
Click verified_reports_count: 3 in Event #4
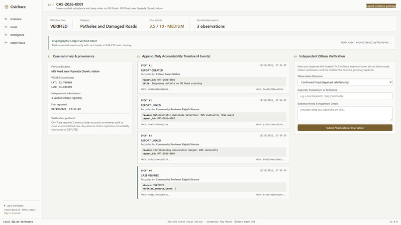[x=159, y=189]
